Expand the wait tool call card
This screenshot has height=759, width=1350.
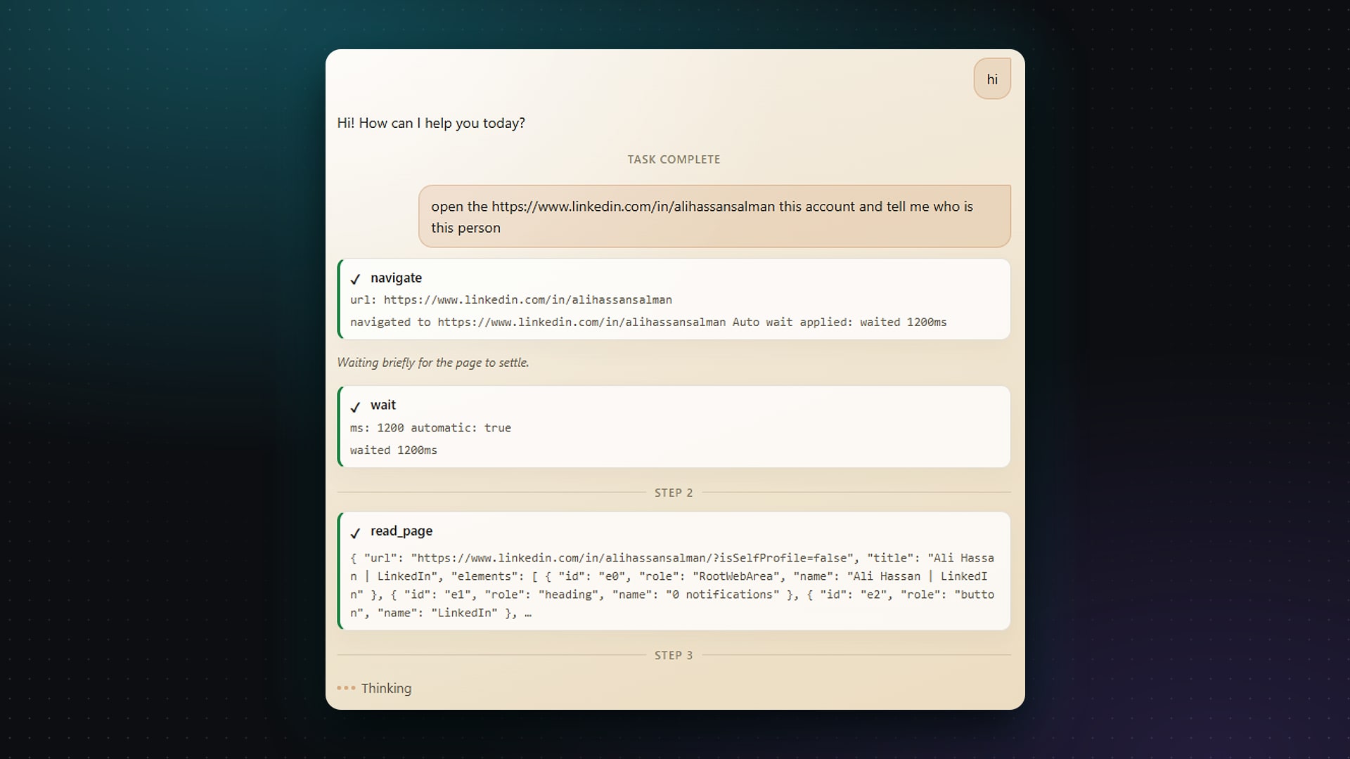tap(674, 427)
